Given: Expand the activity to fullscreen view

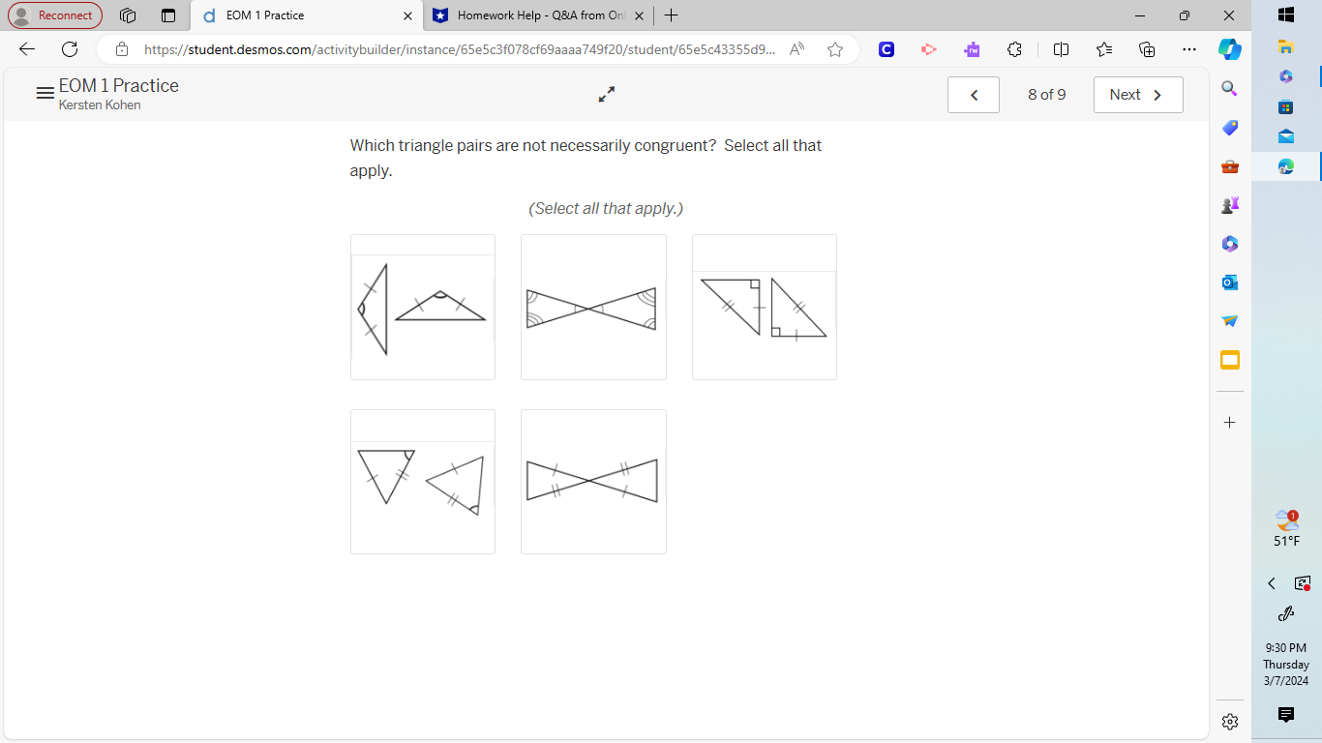Looking at the screenshot, I should click(606, 95).
